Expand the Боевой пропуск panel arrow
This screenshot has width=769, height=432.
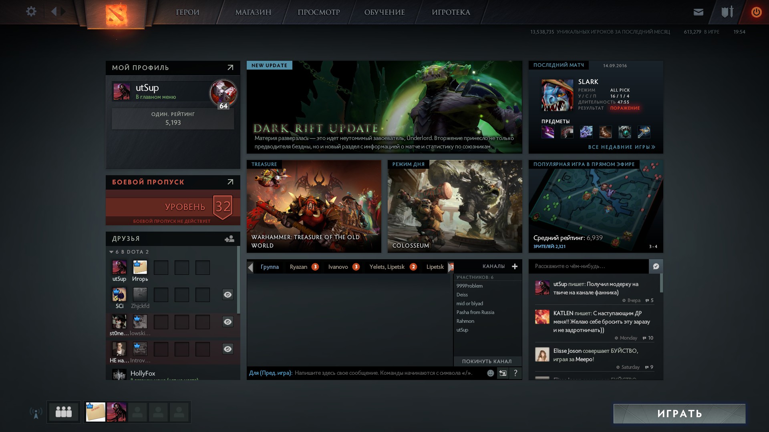(230, 182)
